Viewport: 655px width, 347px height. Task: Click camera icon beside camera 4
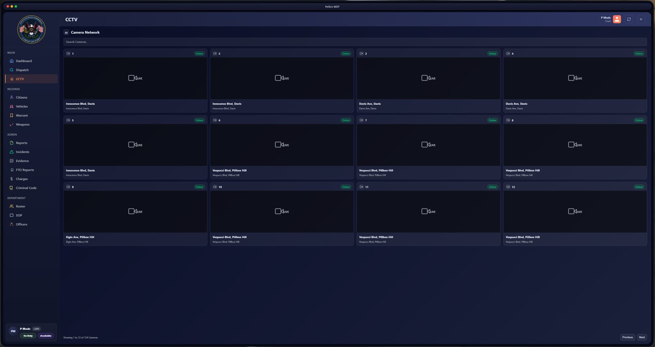pos(508,54)
